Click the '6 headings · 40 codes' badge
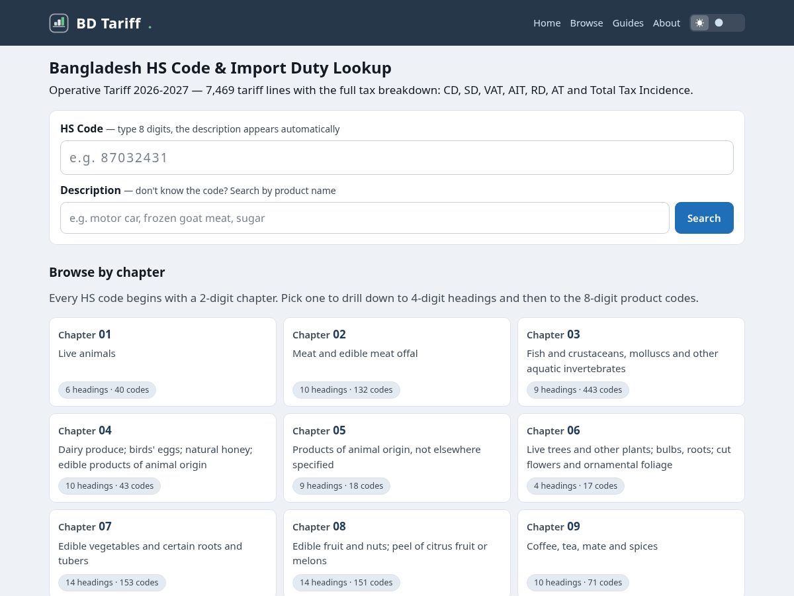 click(x=107, y=390)
